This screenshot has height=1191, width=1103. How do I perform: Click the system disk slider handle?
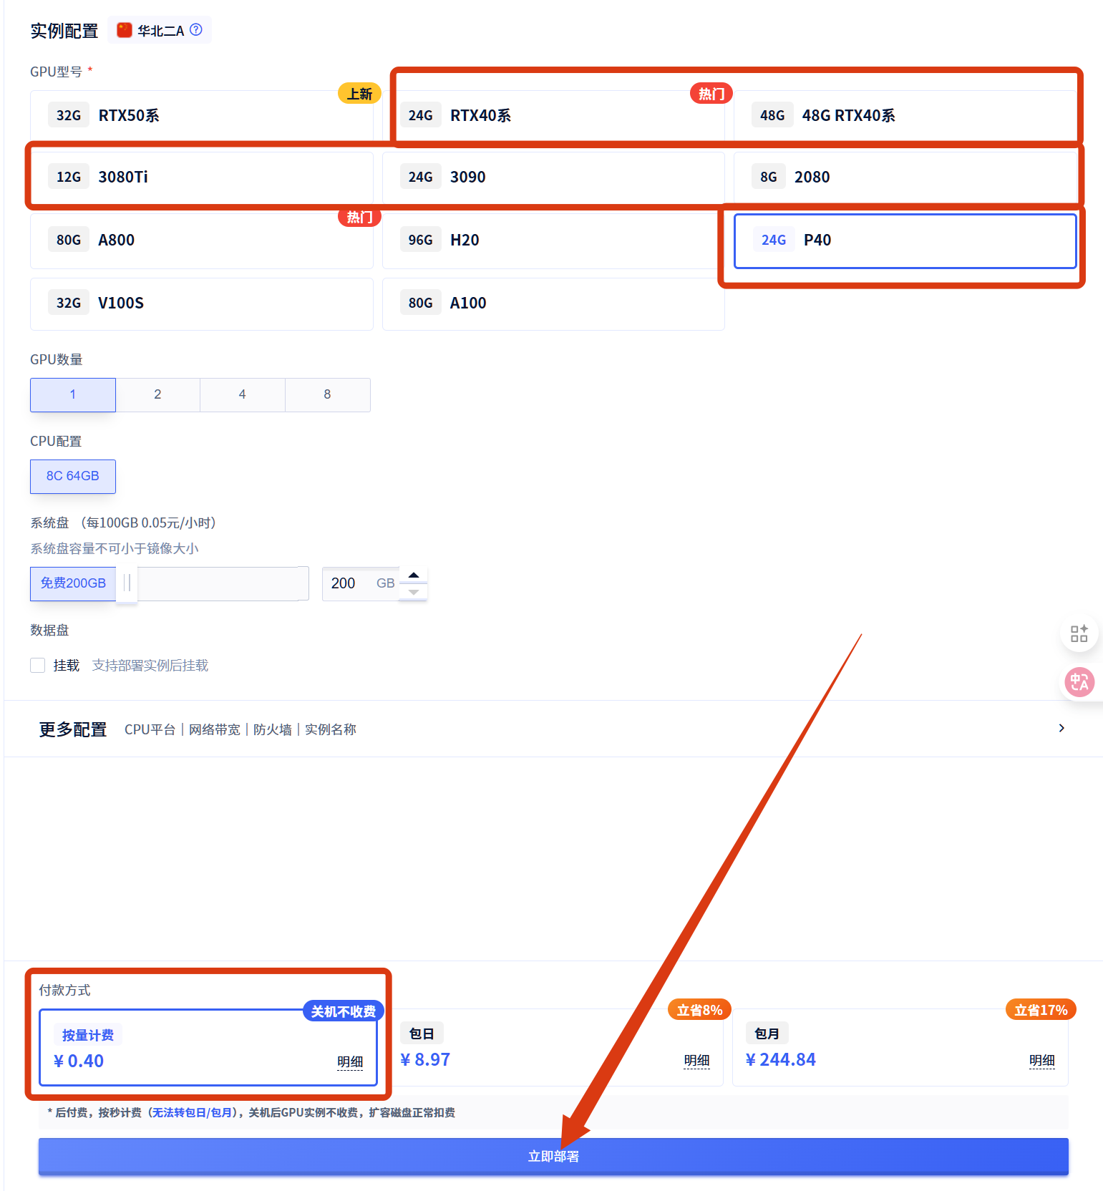pyautogui.click(x=127, y=583)
